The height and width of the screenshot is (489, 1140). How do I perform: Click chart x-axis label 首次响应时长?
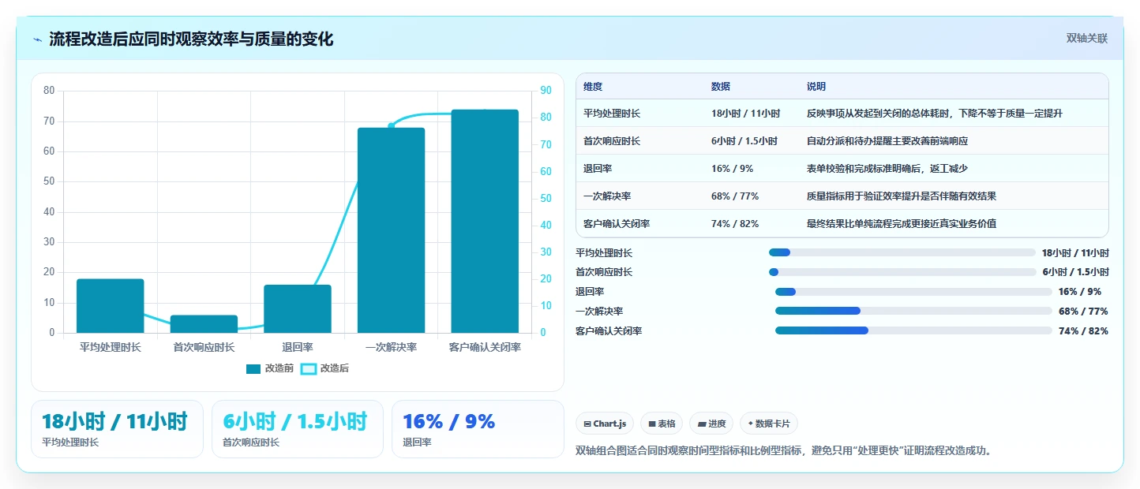(x=204, y=347)
